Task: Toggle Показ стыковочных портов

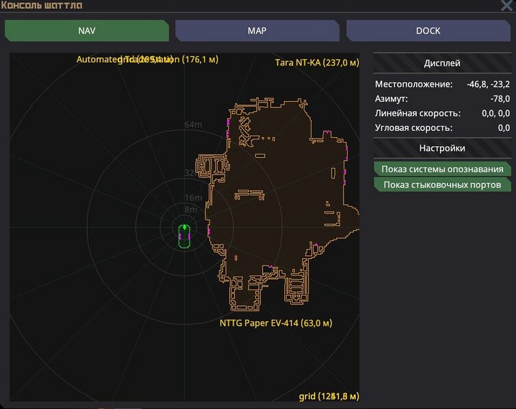Action: 442,185
